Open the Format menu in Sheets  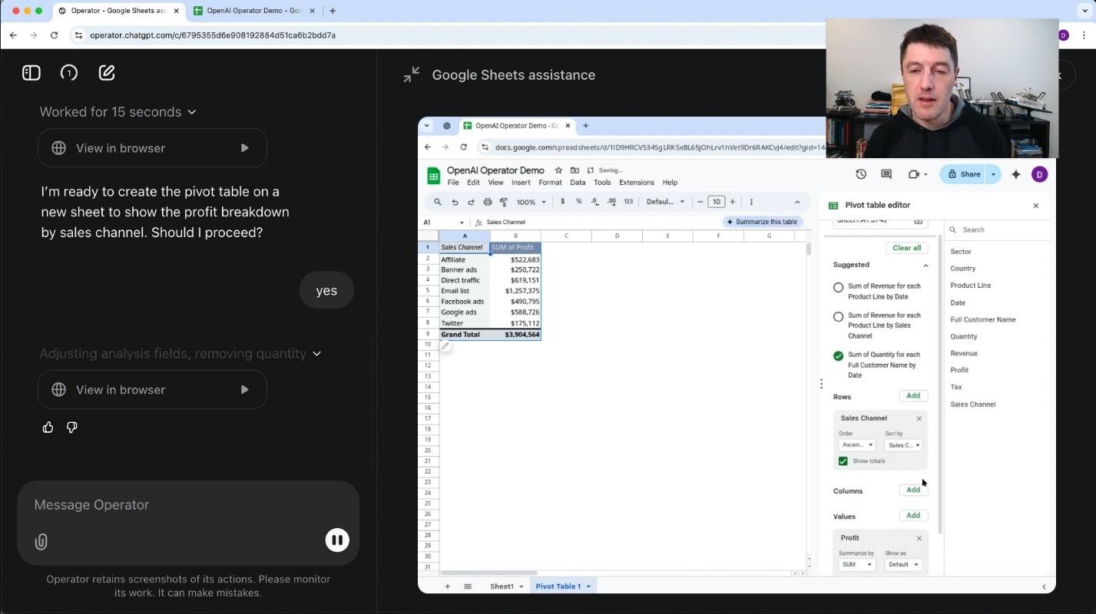pyautogui.click(x=550, y=183)
